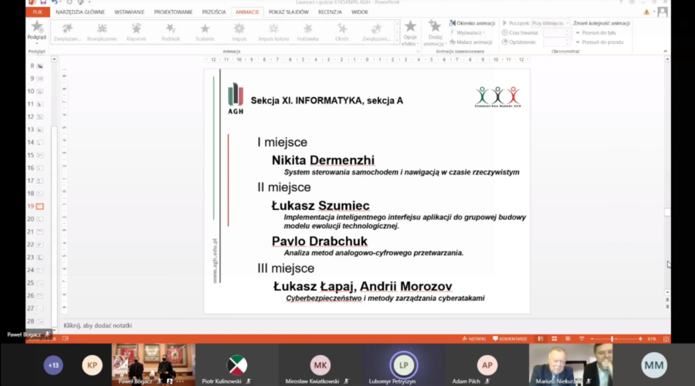This screenshot has height=386, width=695.
Task: Open the Opcje efektu dropdown
Action: 409,35
